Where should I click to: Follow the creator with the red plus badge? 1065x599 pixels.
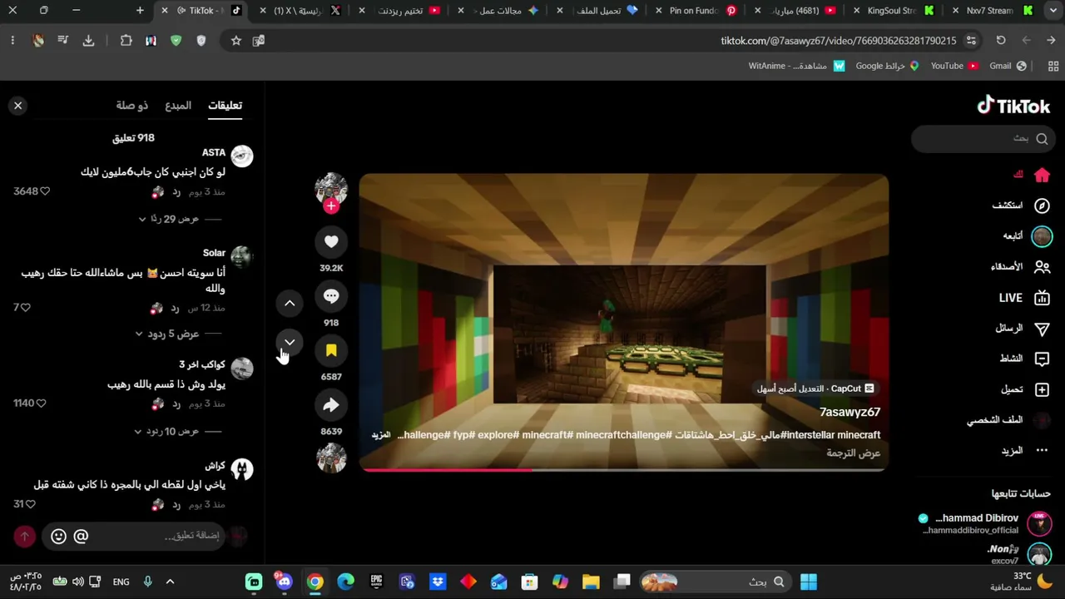331,206
